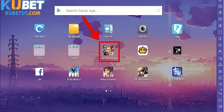
Task: Open Võ Lâm Truyền Kỳ game
Action: [x=143, y=72]
